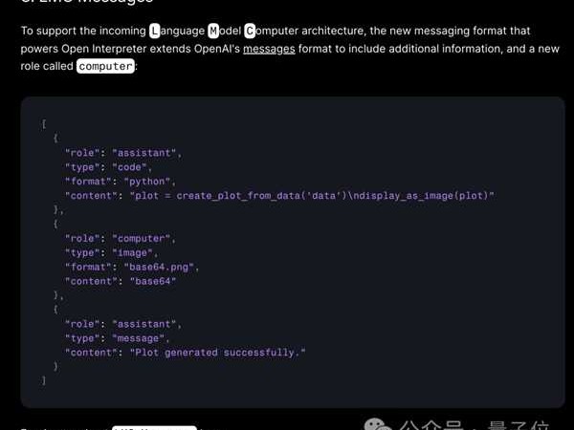The image size is (574, 430).
Task: Click the first "assistant" role value
Action: click(146, 152)
